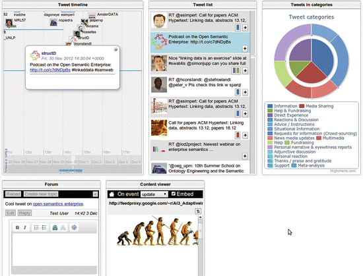Expand Call for papers ACM tweet plus button
This screenshot has height=276, width=363.
click(245, 135)
